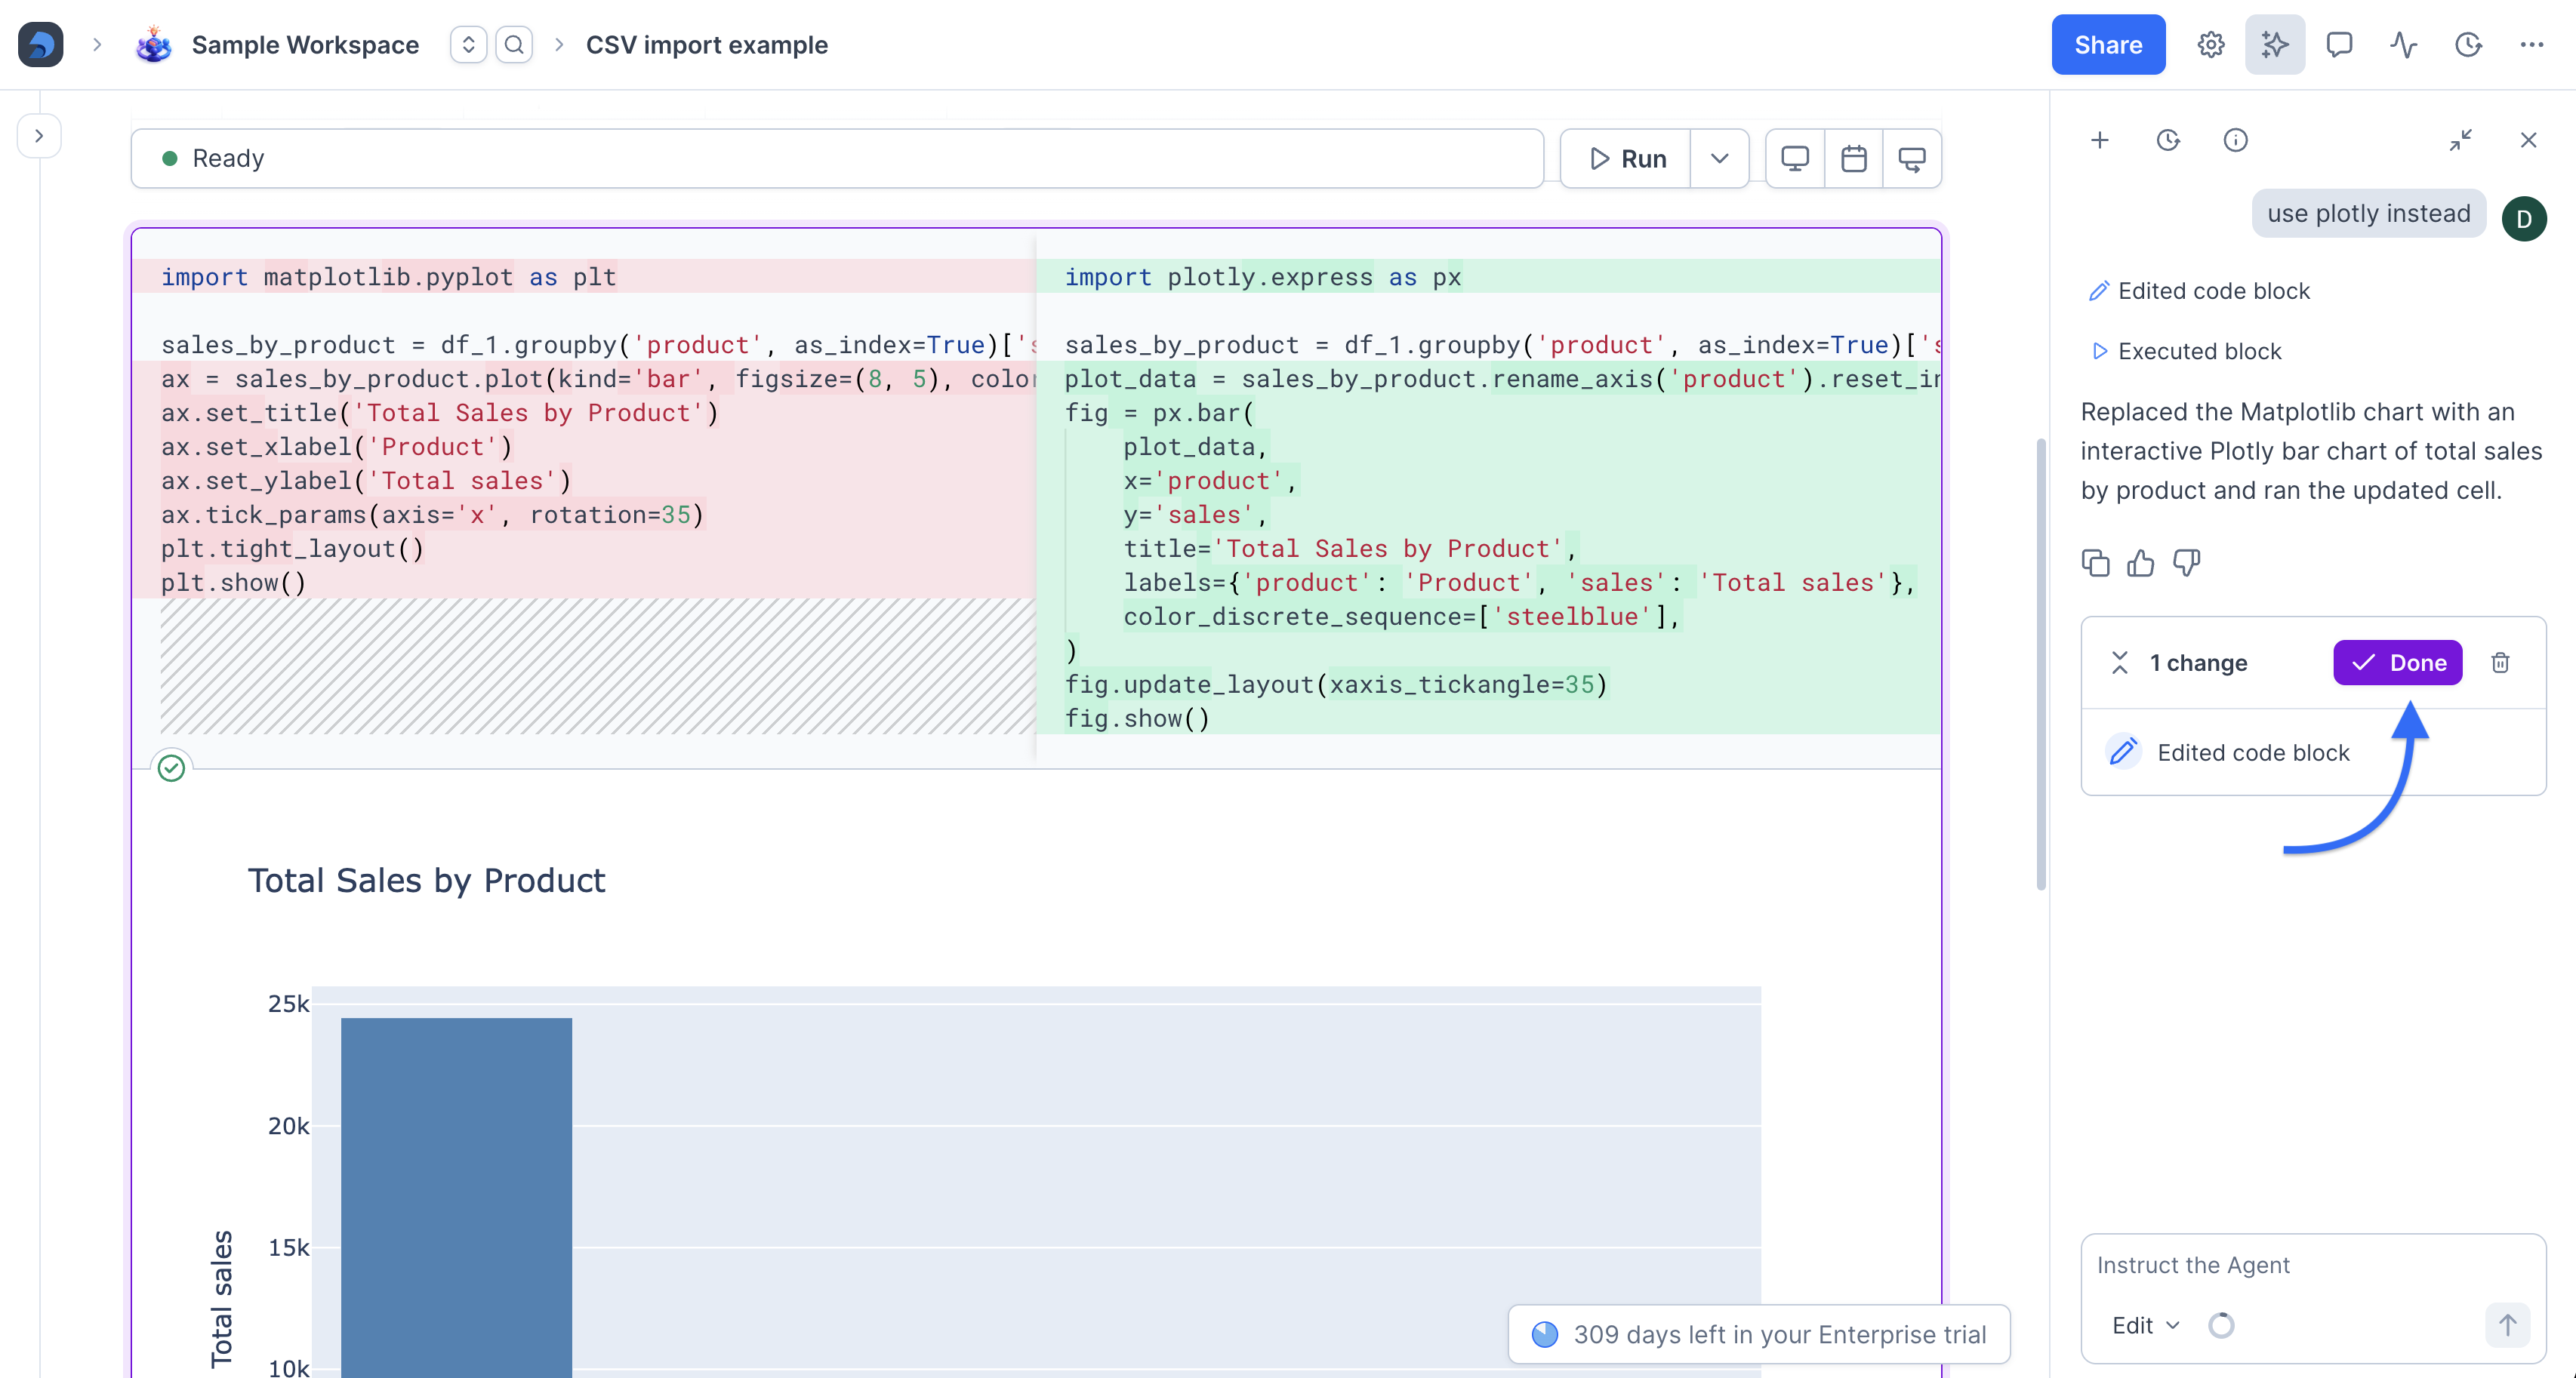The width and height of the screenshot is (2576, 1378).
Task: Delete the pending change with trash icon
Action: coord(2500,663)
